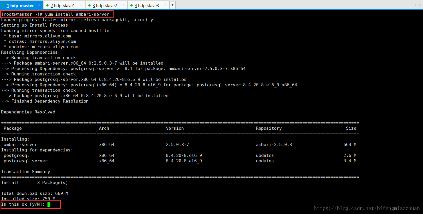The height and width of the screenshot is (214, 423).
Task: Click repository 'ambari-2.5.0.3' in the table
Action: point(274,145)
